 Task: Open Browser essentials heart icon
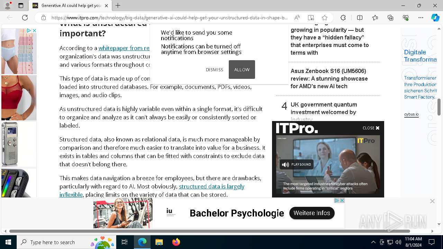[406, 18]
